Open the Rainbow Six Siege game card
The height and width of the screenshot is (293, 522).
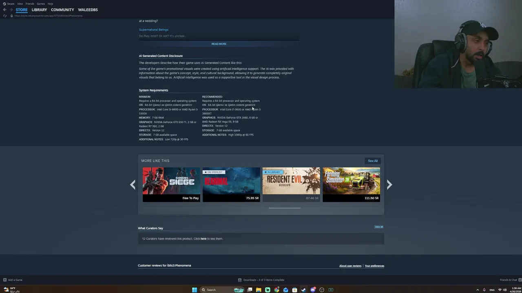(x=171, y=184)
